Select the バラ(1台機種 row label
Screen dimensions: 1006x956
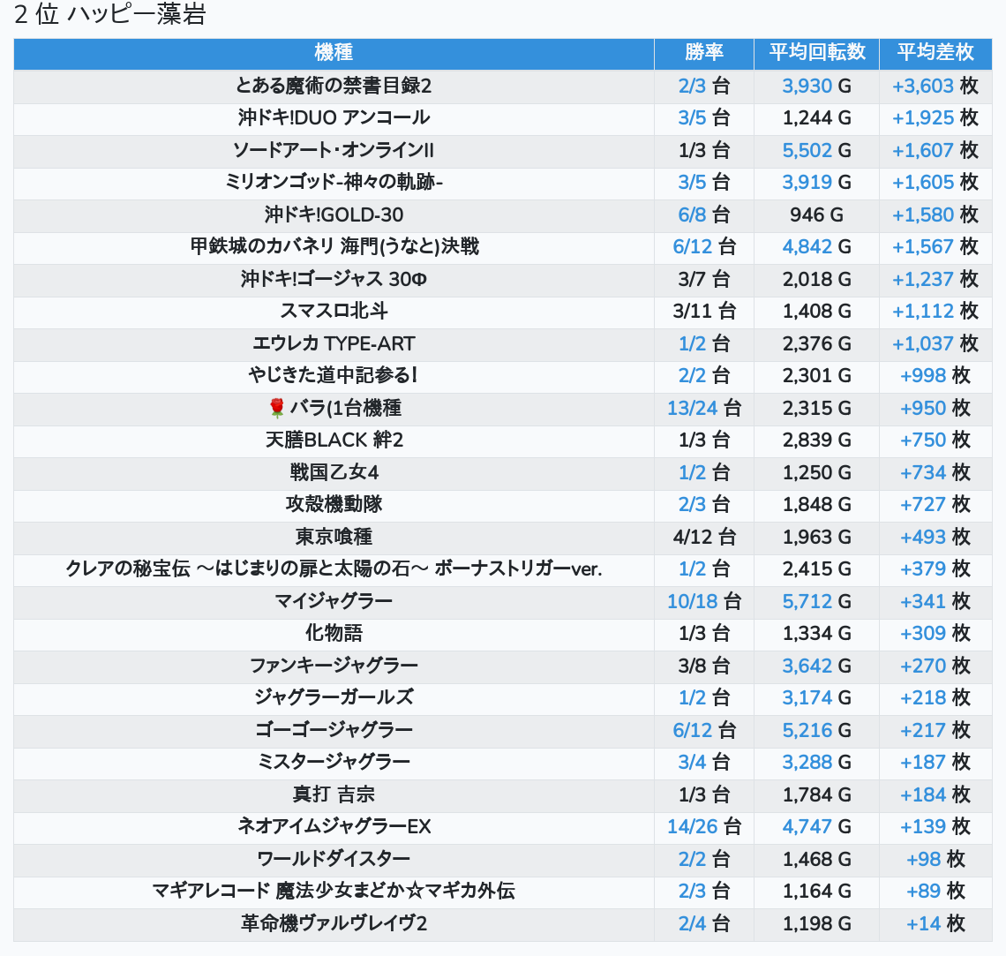pos(345,408)
